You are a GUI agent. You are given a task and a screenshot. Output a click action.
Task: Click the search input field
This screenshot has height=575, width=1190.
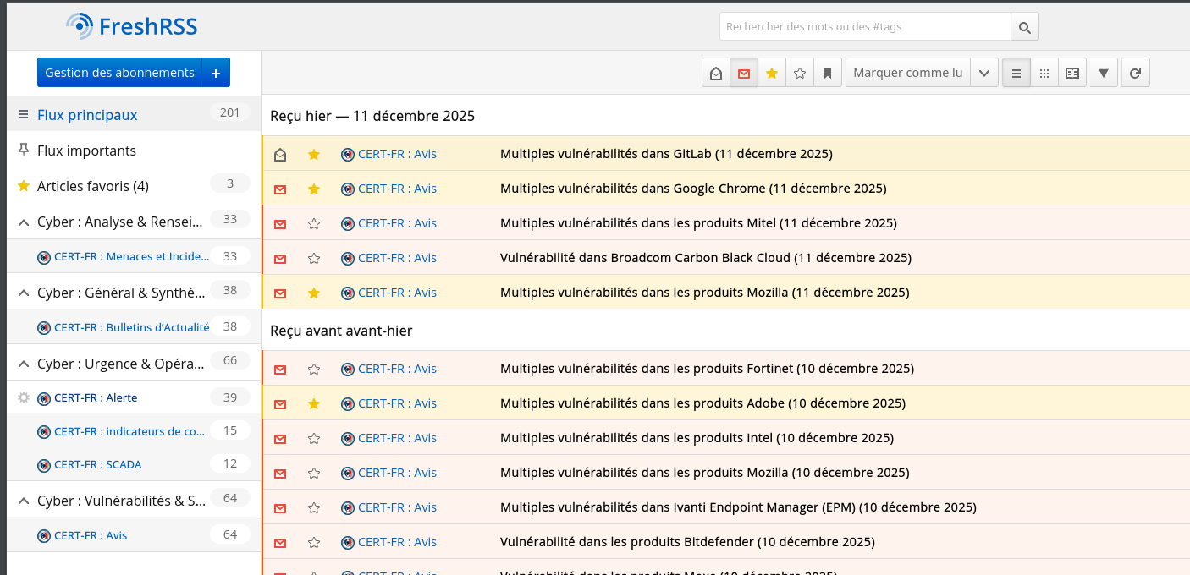tap(863, 26)
